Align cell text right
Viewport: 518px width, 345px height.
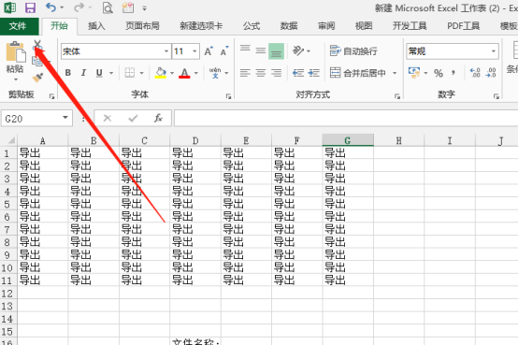pyautogui.click(x=276, y=73)
